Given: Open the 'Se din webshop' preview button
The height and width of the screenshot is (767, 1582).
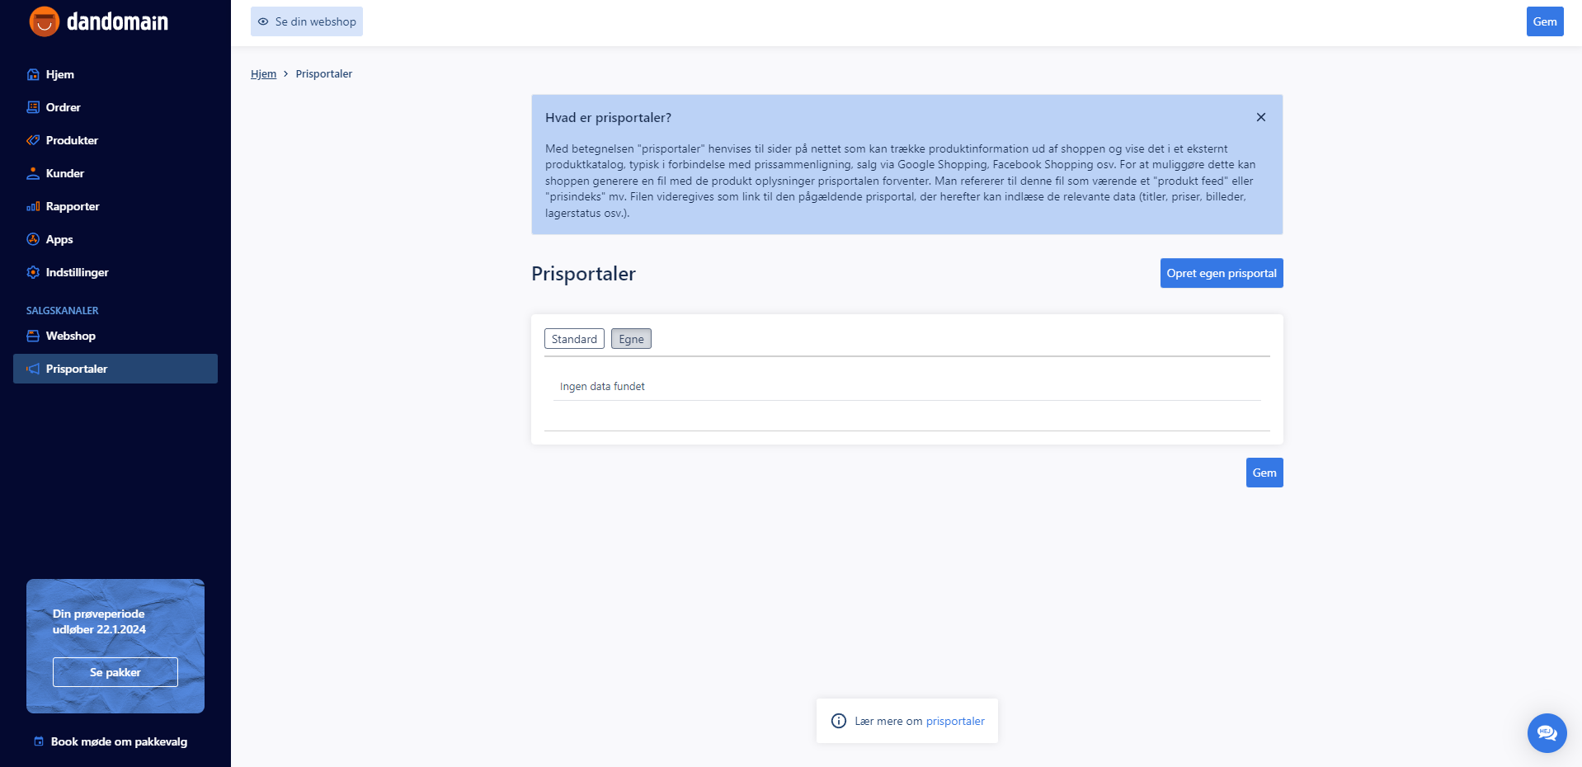Looking at the screenshot, I should click(307, 21).
